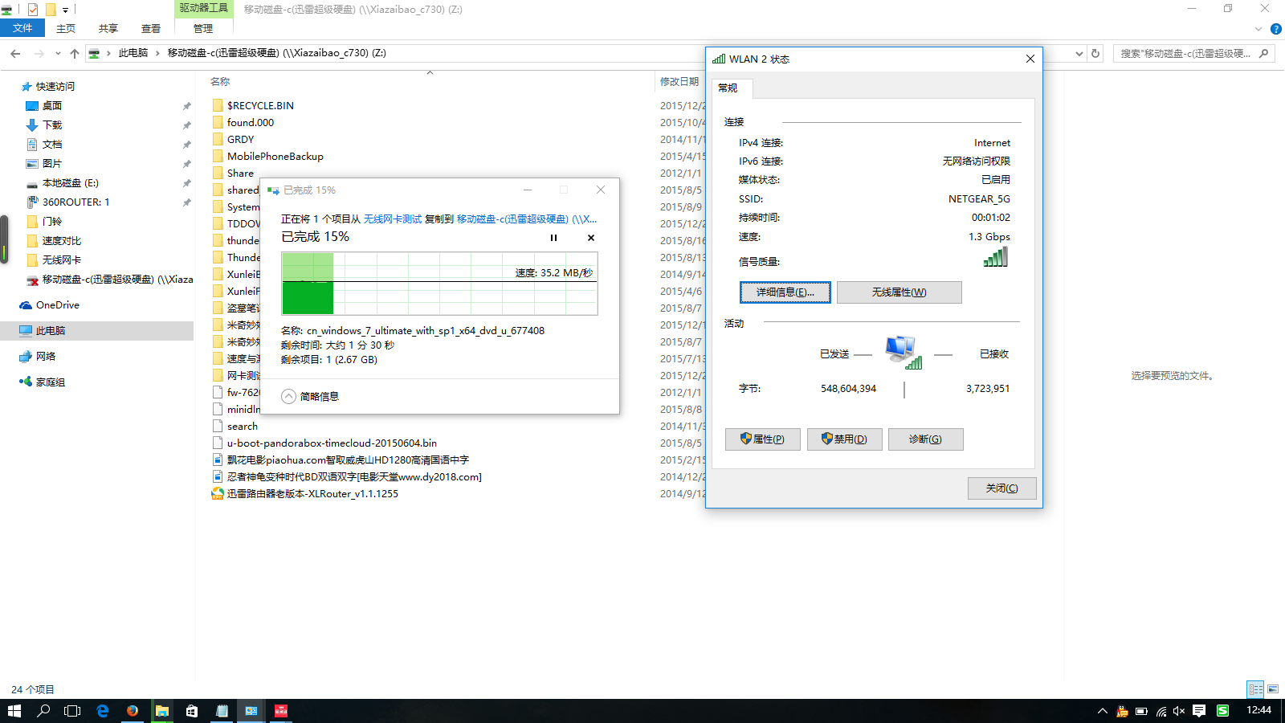Open the 管理 drive tools tab
Screen dimensions: 1285x723
pyautogui.click(x=203, y=28)
